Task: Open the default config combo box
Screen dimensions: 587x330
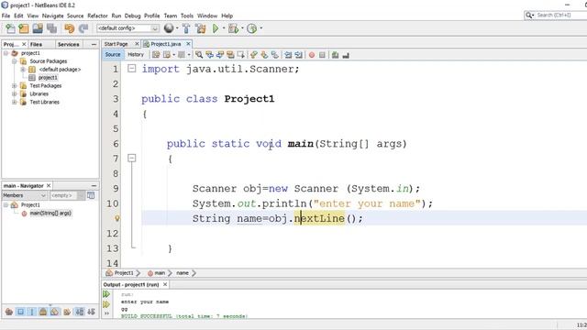Action: [x=127, y=28]
